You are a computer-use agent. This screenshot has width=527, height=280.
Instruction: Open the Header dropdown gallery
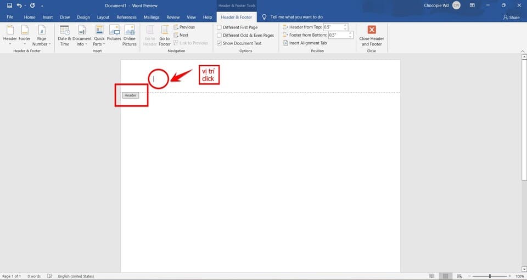[10, 35]
